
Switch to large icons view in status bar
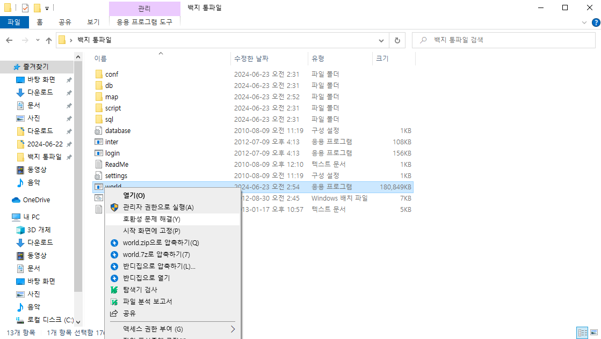coord(594,333)
